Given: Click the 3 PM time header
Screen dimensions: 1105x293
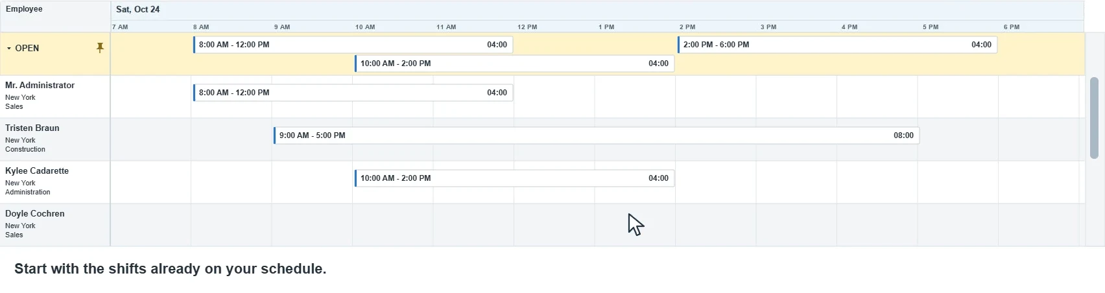Looking at the screenshot, I should (x=768, y=27).
